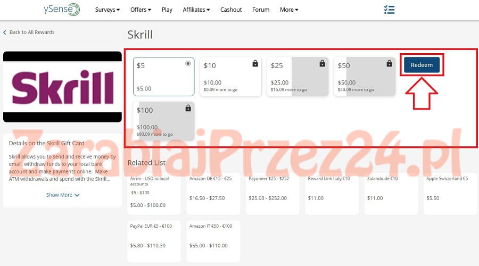
Task: Expand the Surveys dropdown menu
Action: (x=107, y=10)
